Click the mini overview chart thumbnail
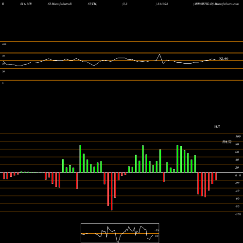This screenshot has width=243, height=243. 120,233
